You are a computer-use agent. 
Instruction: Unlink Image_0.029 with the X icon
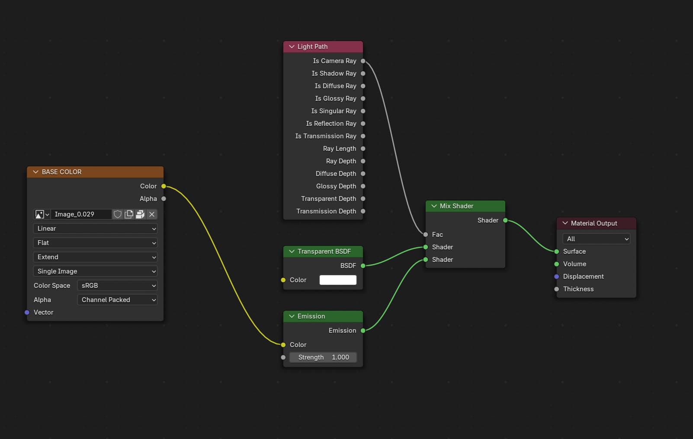pyautogui.click(x=152, y=214)
